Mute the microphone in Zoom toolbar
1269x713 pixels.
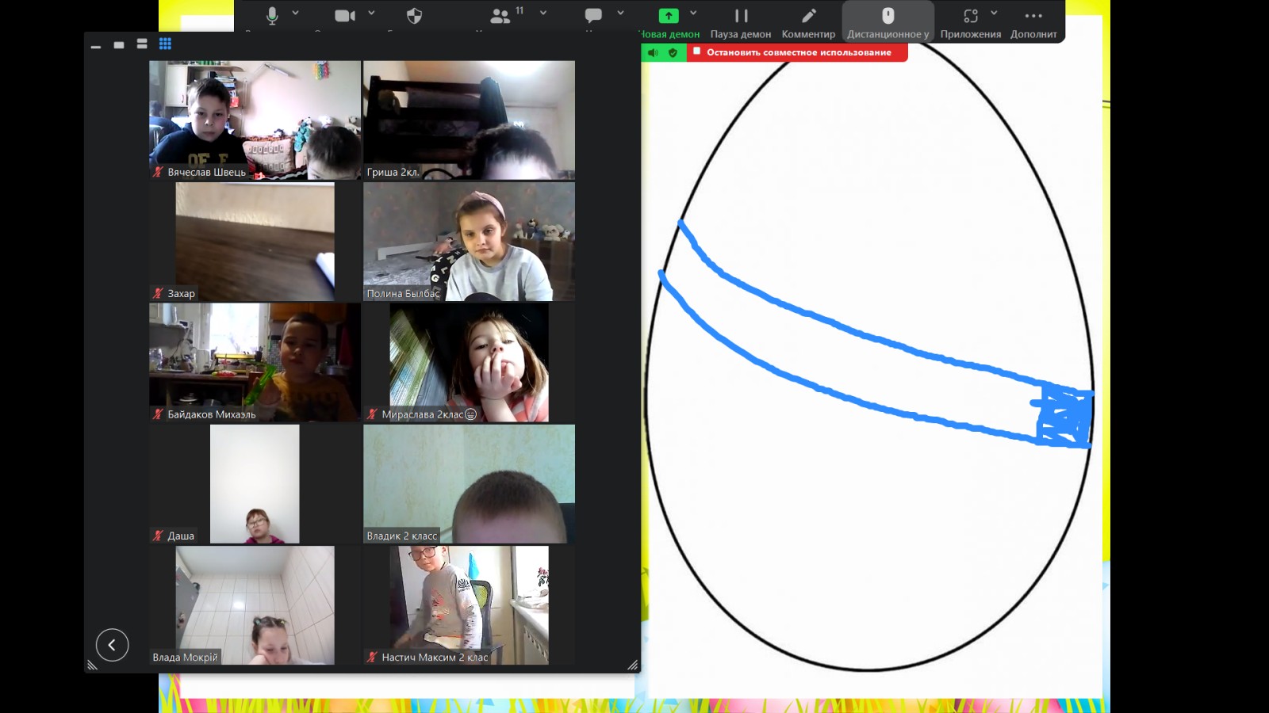(272, 15)
